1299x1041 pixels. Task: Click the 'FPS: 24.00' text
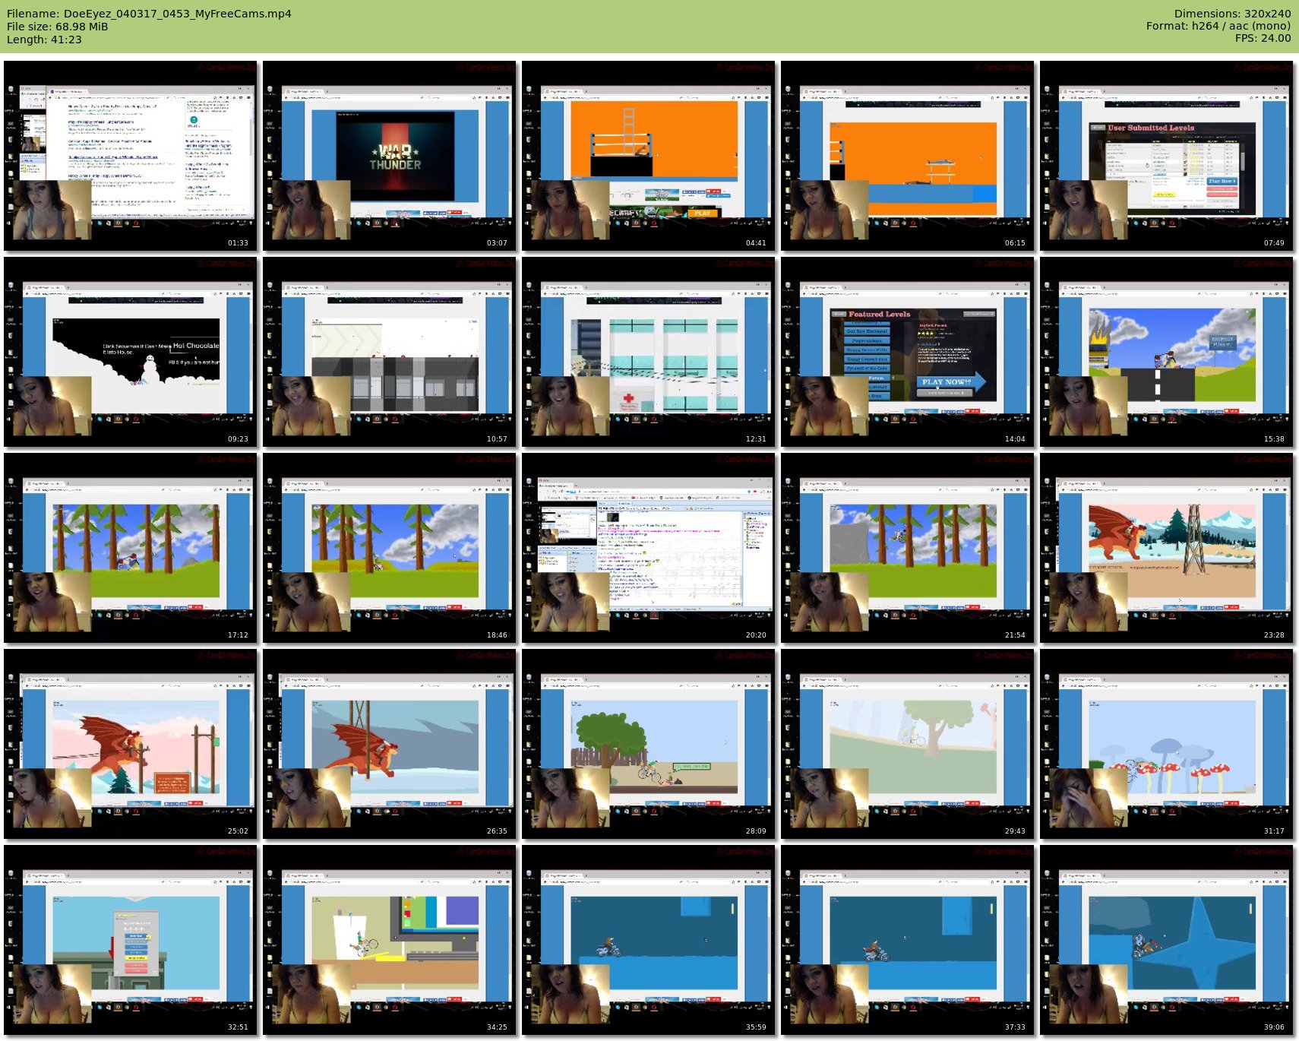pos(1263,38)
